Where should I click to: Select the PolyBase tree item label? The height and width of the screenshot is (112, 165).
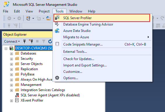[28, 74]
